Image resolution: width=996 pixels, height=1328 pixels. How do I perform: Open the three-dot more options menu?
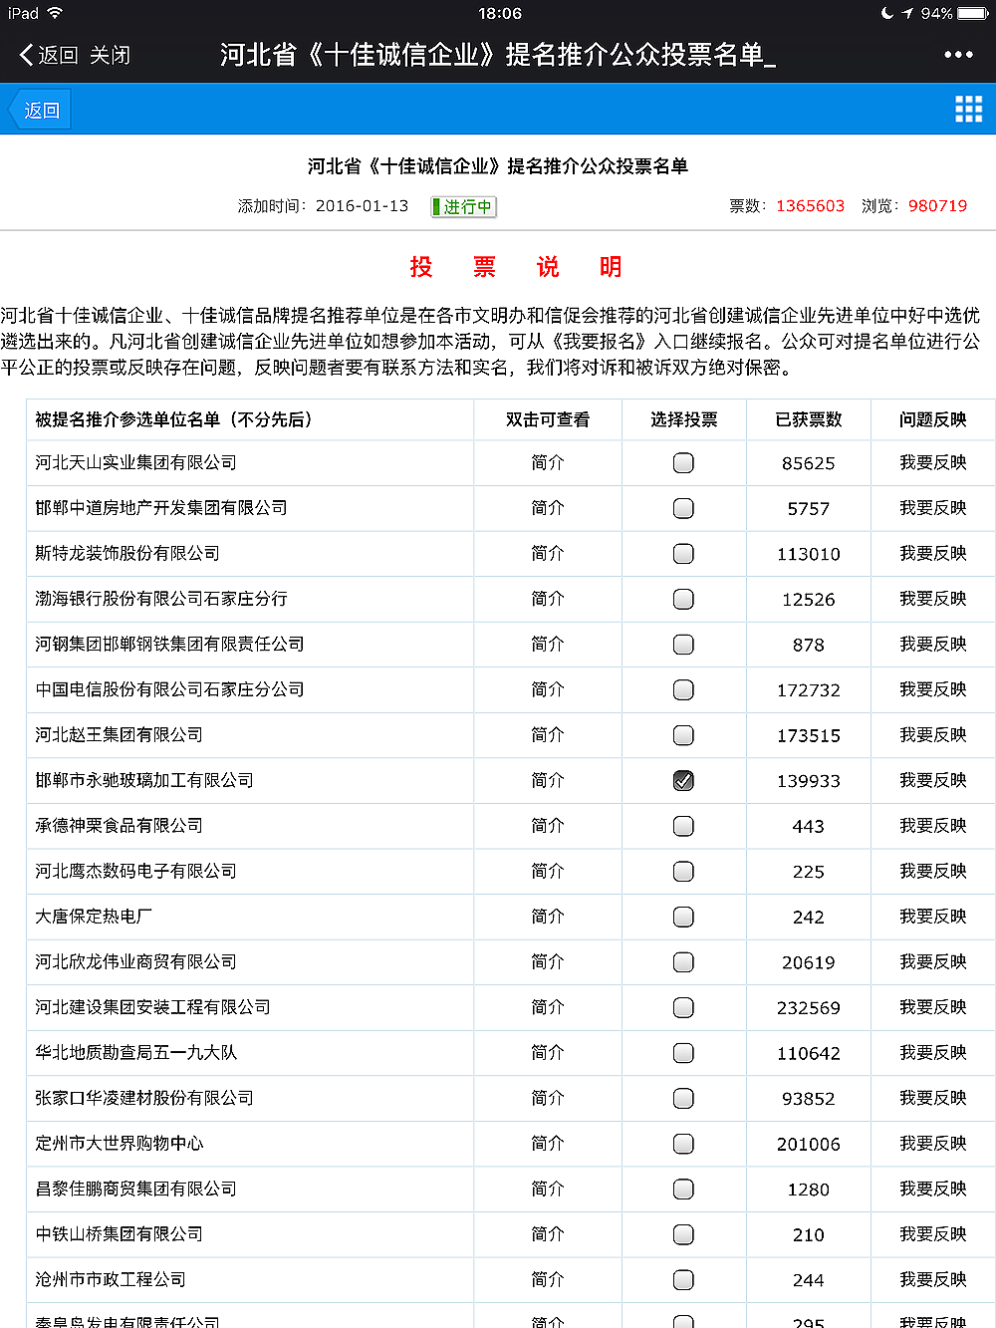[958, 55]
